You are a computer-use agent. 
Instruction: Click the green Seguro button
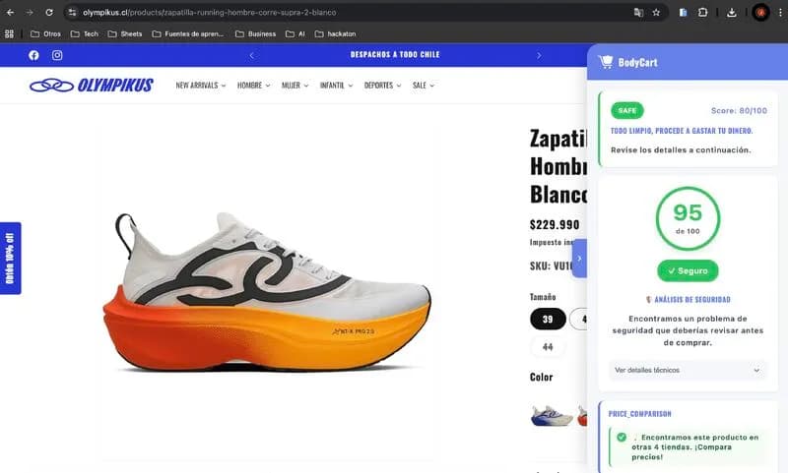(x=688, y=270)
